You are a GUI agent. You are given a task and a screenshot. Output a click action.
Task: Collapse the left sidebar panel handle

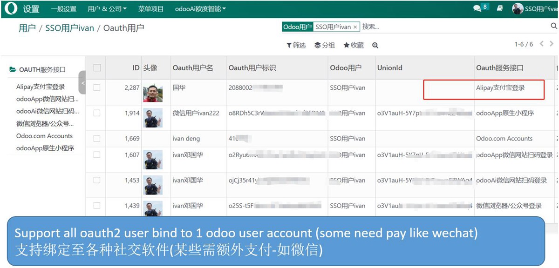[x=82, y=83]
